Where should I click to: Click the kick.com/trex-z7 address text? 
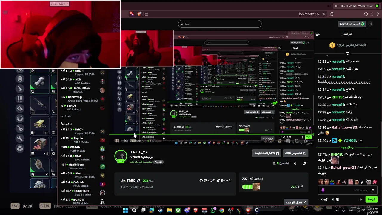coord(309,14)
